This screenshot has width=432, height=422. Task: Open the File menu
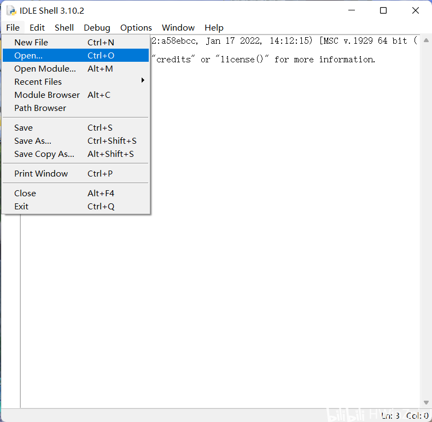point(13,27)
